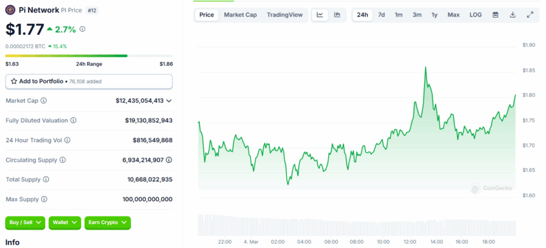Click the Pi Network coin logo

pyautogui.click(x=10, y=10)
